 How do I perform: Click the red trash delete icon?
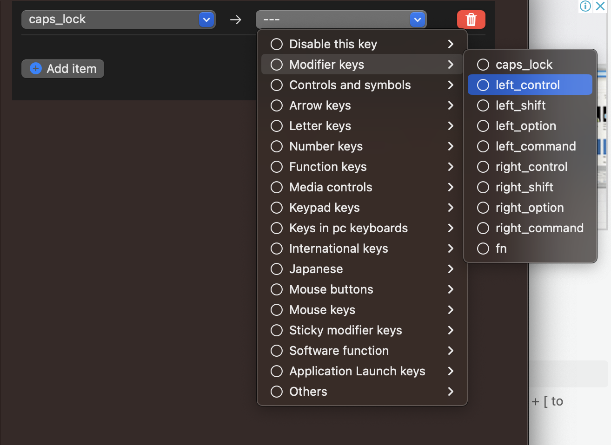[x=471, y=20]
